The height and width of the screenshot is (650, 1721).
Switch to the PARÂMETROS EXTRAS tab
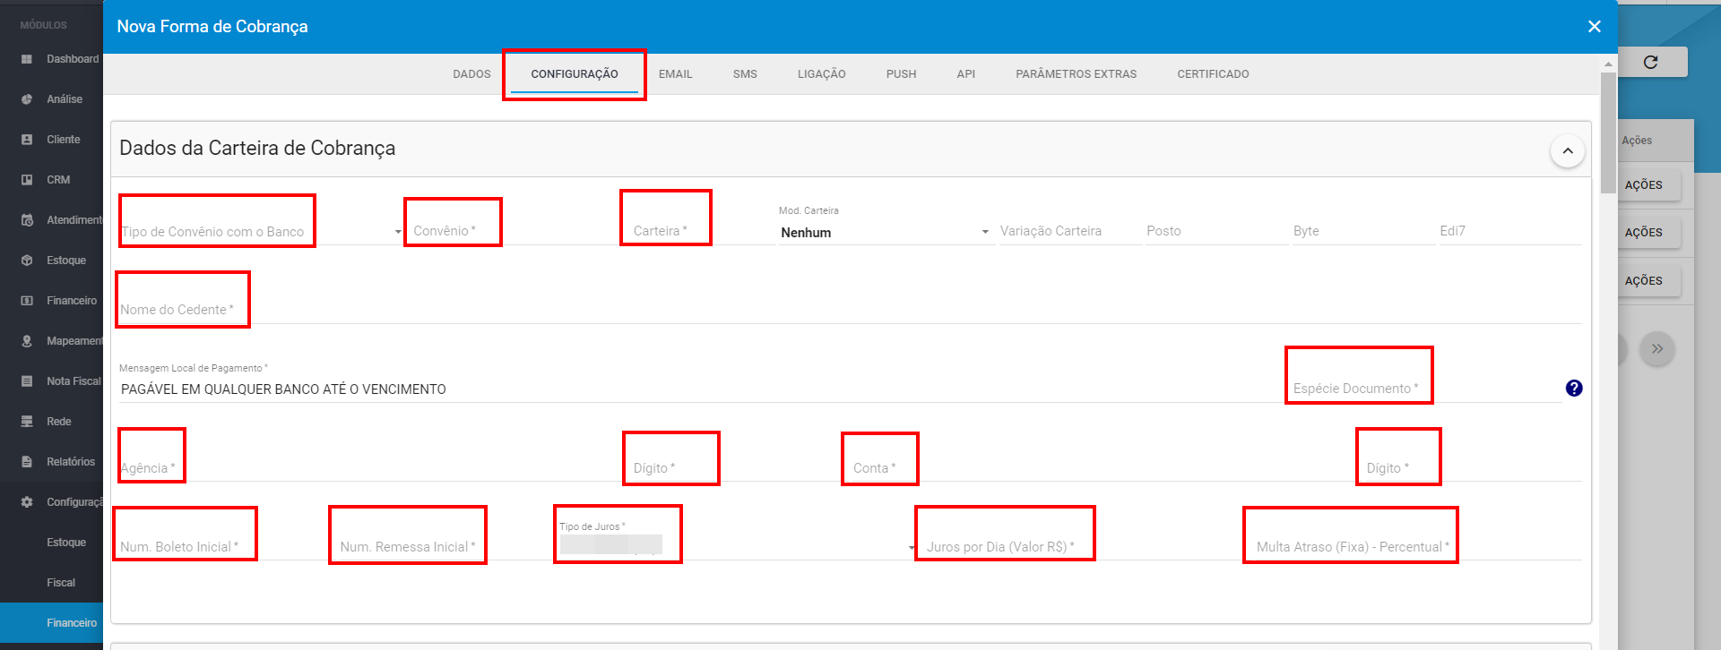coord(1077,74)
